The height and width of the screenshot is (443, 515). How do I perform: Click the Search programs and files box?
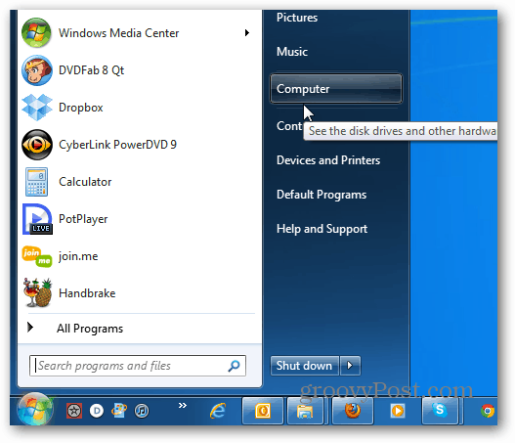[x=137, y=366]
